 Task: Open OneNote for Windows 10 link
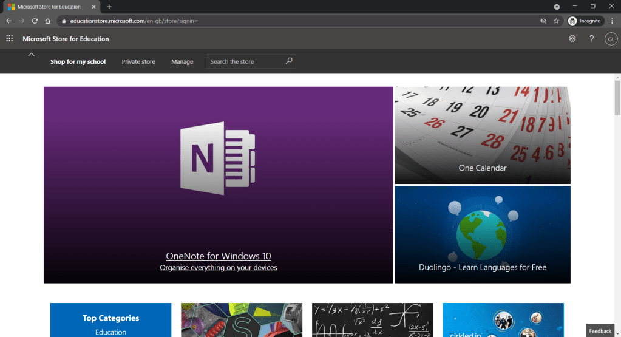pyautogui.click(x=219, y=256)
